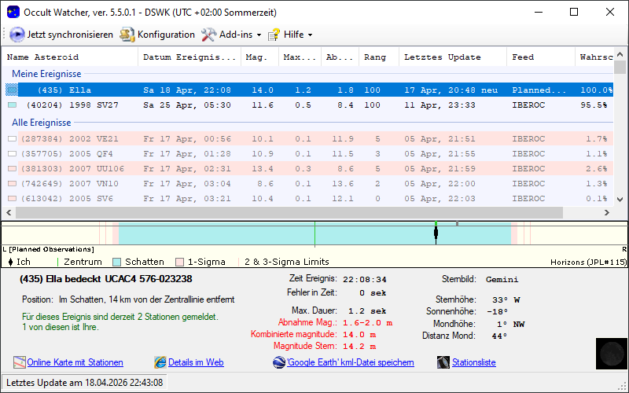
Task: Toggle the checkbox for (357705) 2005 QF4
Action: 13,153
